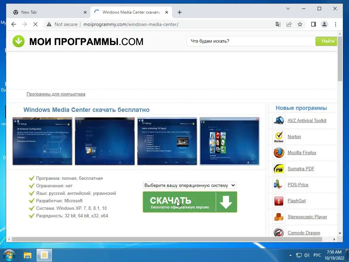Open the tab search chevron
Image resolution: width=349 pixels, height=262 pixels.
(288, 9)
